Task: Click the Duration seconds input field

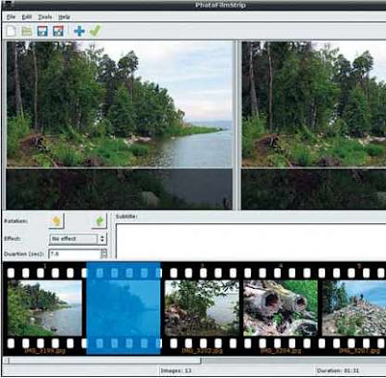Action: 74,254
